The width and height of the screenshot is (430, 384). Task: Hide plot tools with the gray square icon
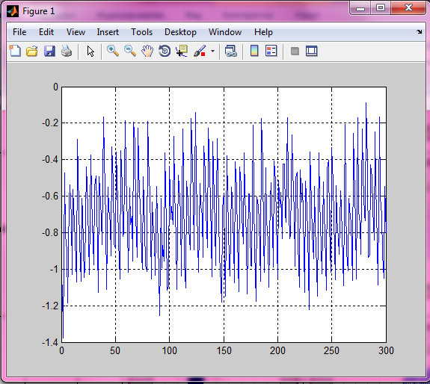295,51
